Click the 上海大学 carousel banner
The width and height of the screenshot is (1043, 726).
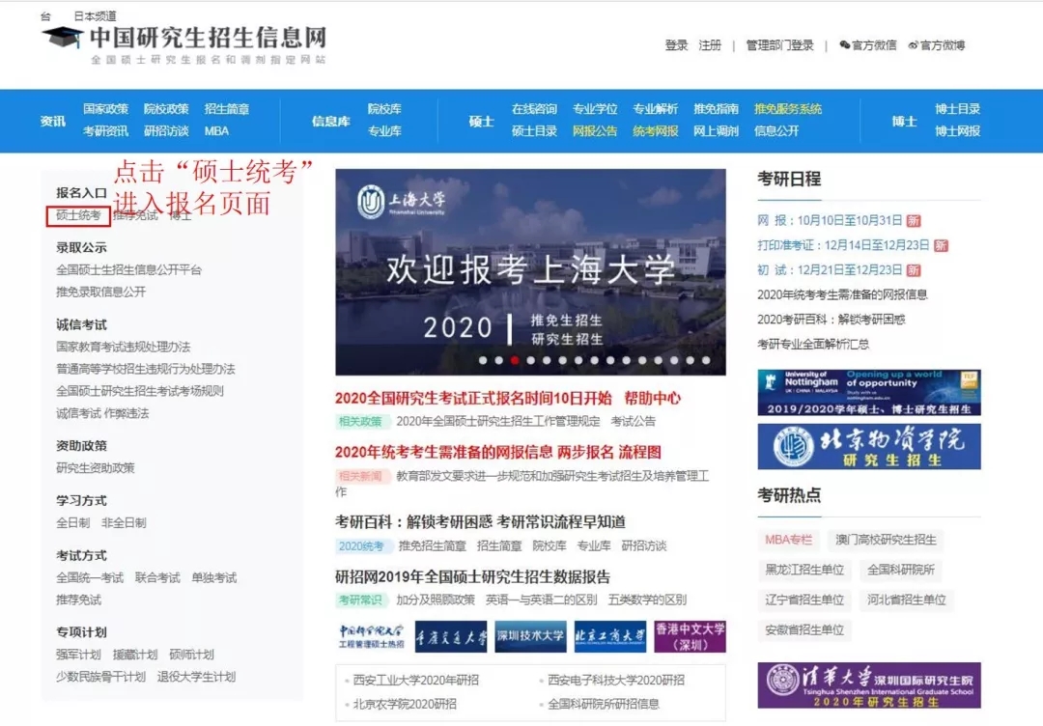[x=530, y=272]
